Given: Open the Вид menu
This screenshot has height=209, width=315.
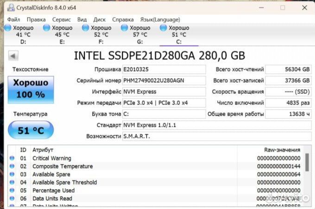Looking at the screenshot, I should pyautogui.click(x=82, y=20).
